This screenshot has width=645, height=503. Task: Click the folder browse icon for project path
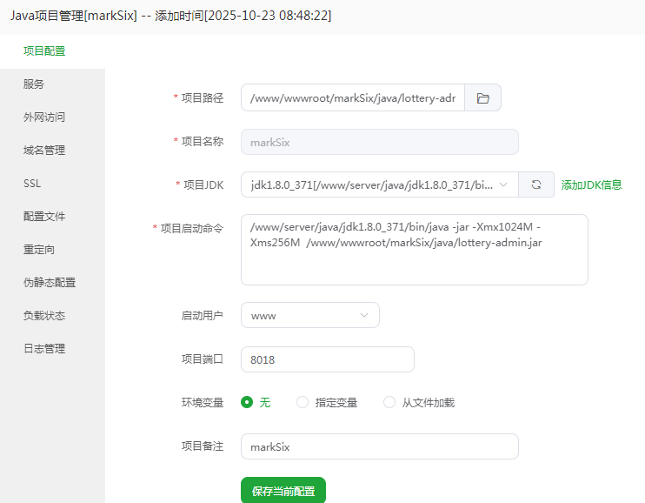coord(483,98)
